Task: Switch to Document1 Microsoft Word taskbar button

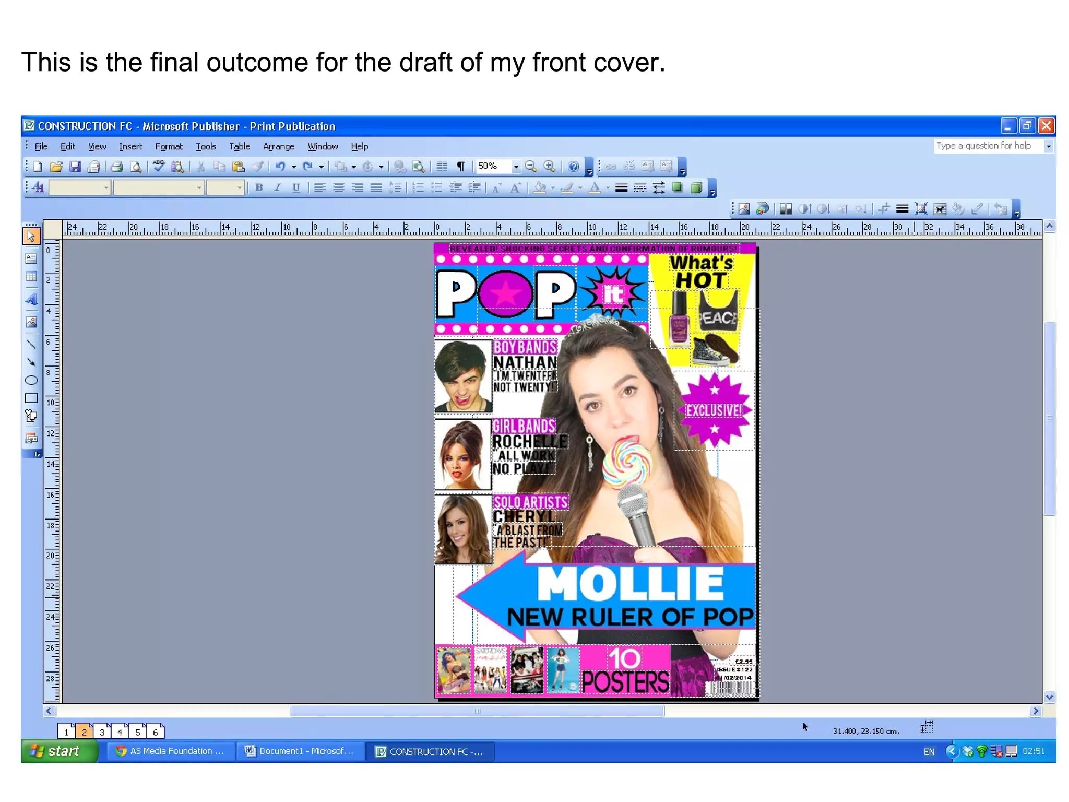Action: pos(300,751)
